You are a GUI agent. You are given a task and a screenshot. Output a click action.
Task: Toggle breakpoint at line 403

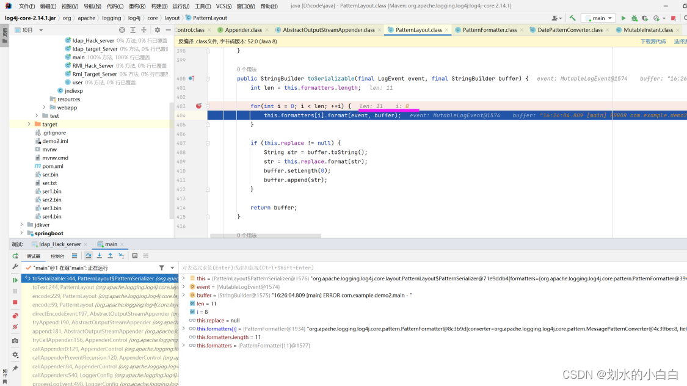[199, 106]
